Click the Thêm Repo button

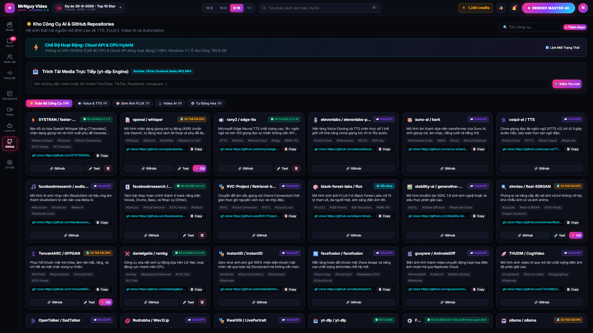(x=575, y=27)
